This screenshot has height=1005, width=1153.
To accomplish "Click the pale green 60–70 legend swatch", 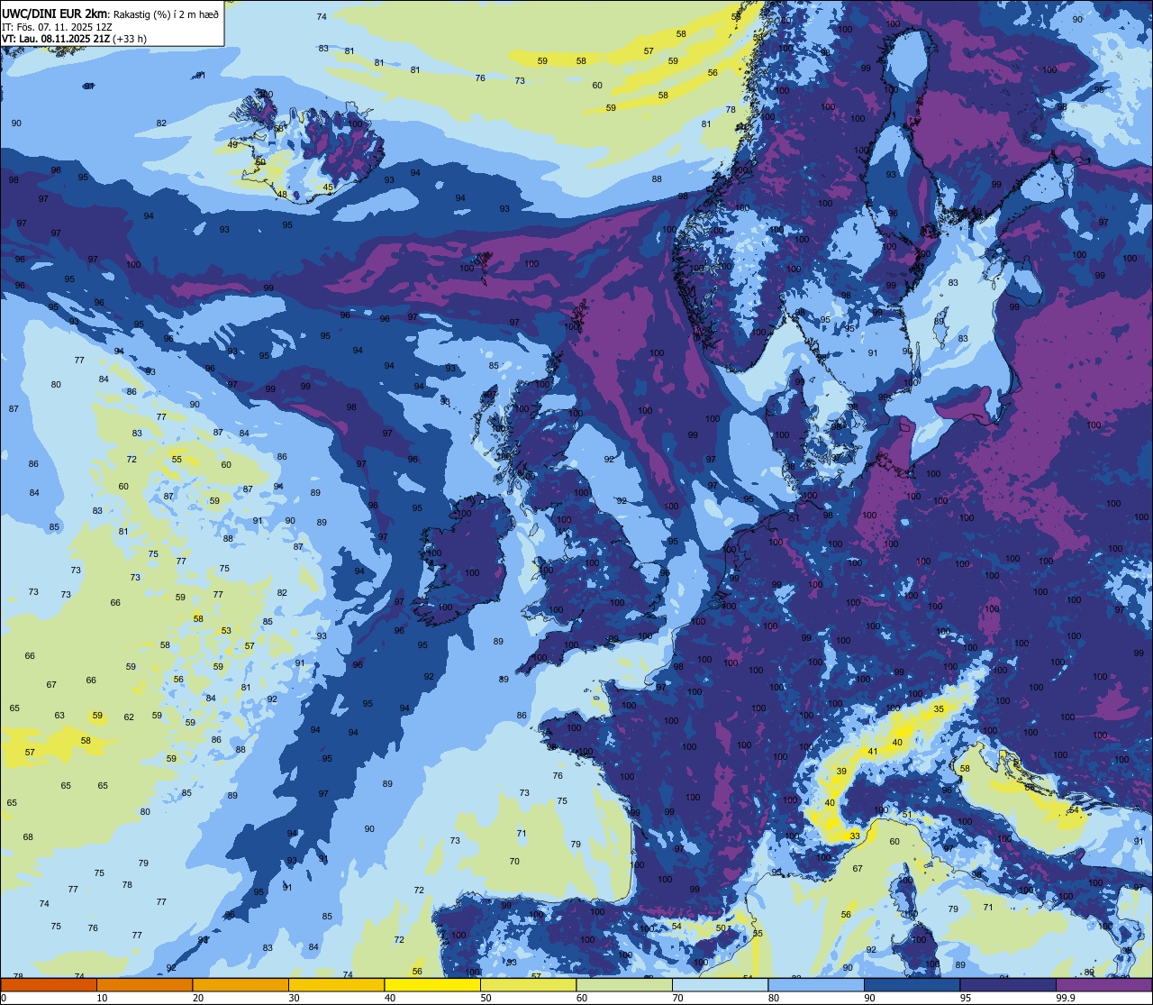I will pos(624,984).
